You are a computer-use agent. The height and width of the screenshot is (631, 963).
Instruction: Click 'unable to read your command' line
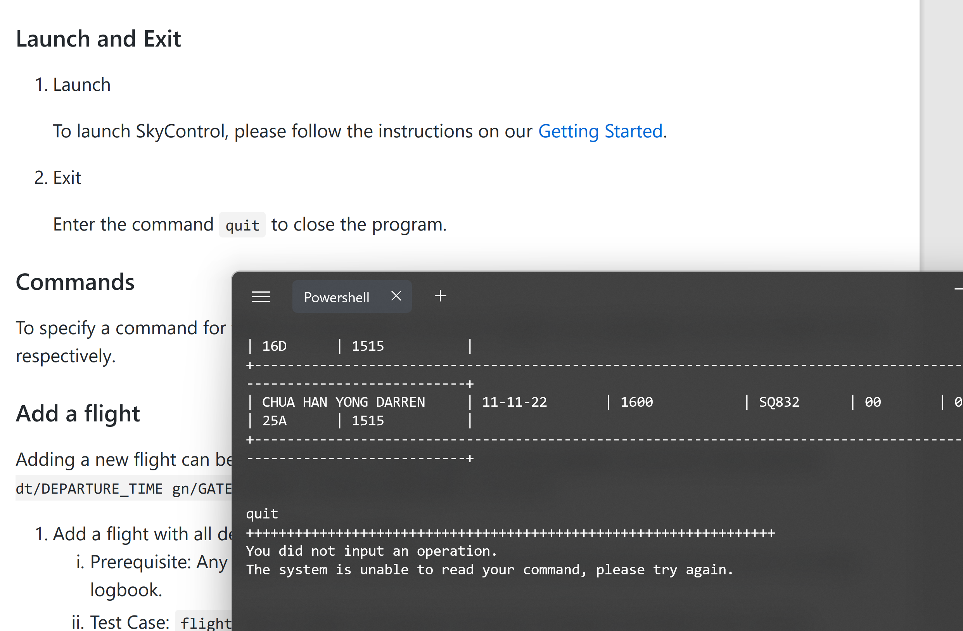coord(489,569)
